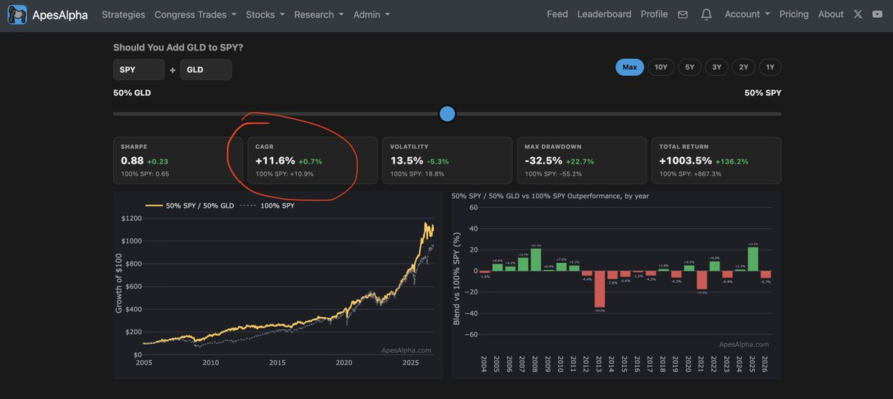Open the notifications bell icon
The height and width of the screenshot is (399, 893).
point(706,14)
